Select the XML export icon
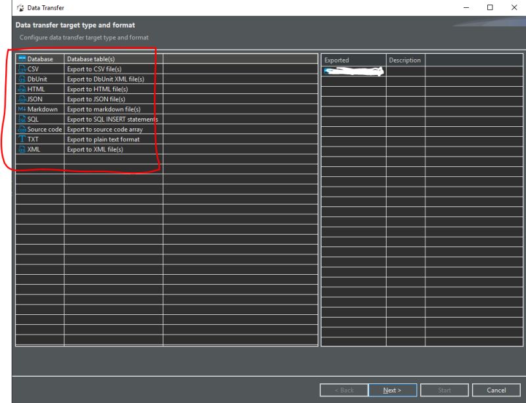The width and height of the screenshot is (526, 403). pos(22,149)
